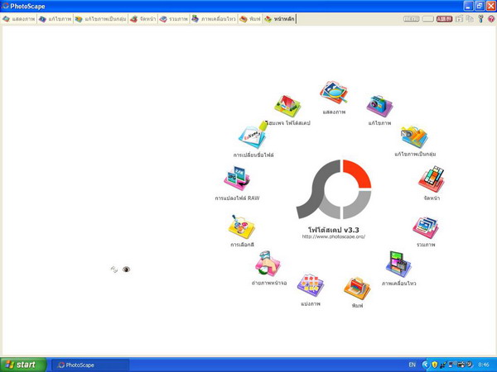Launch the ถ่ายภาพหน้าจอ screen capture icon
Screen dimensions: 497x372
pyautogui.click(x=268, y=264)
